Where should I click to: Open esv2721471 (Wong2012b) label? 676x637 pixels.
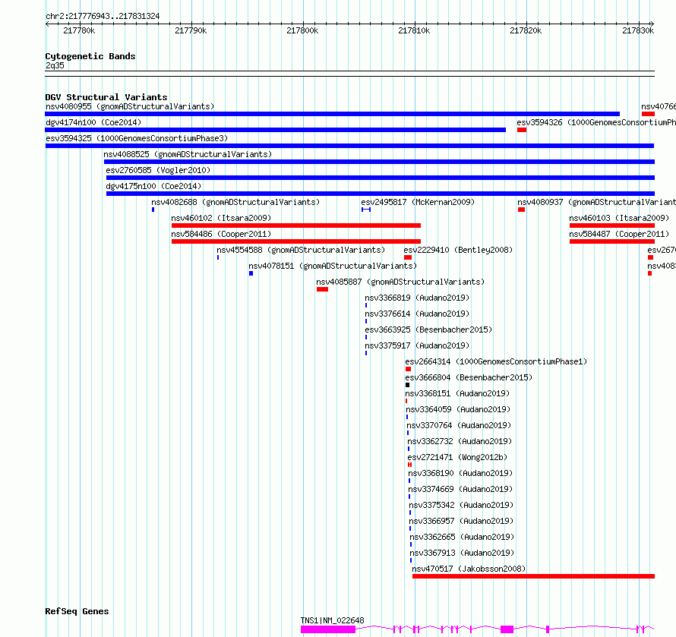point(457,457)
